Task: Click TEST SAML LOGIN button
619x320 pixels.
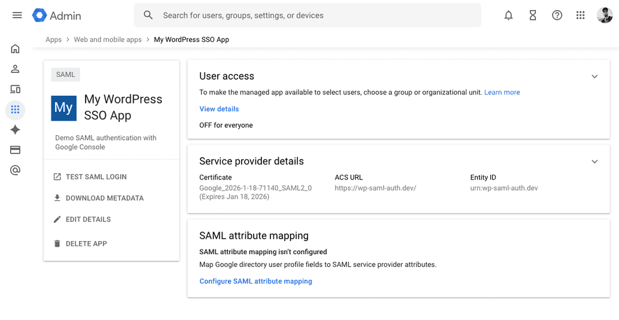Action: pyautogui.click(x=90, y=177)
